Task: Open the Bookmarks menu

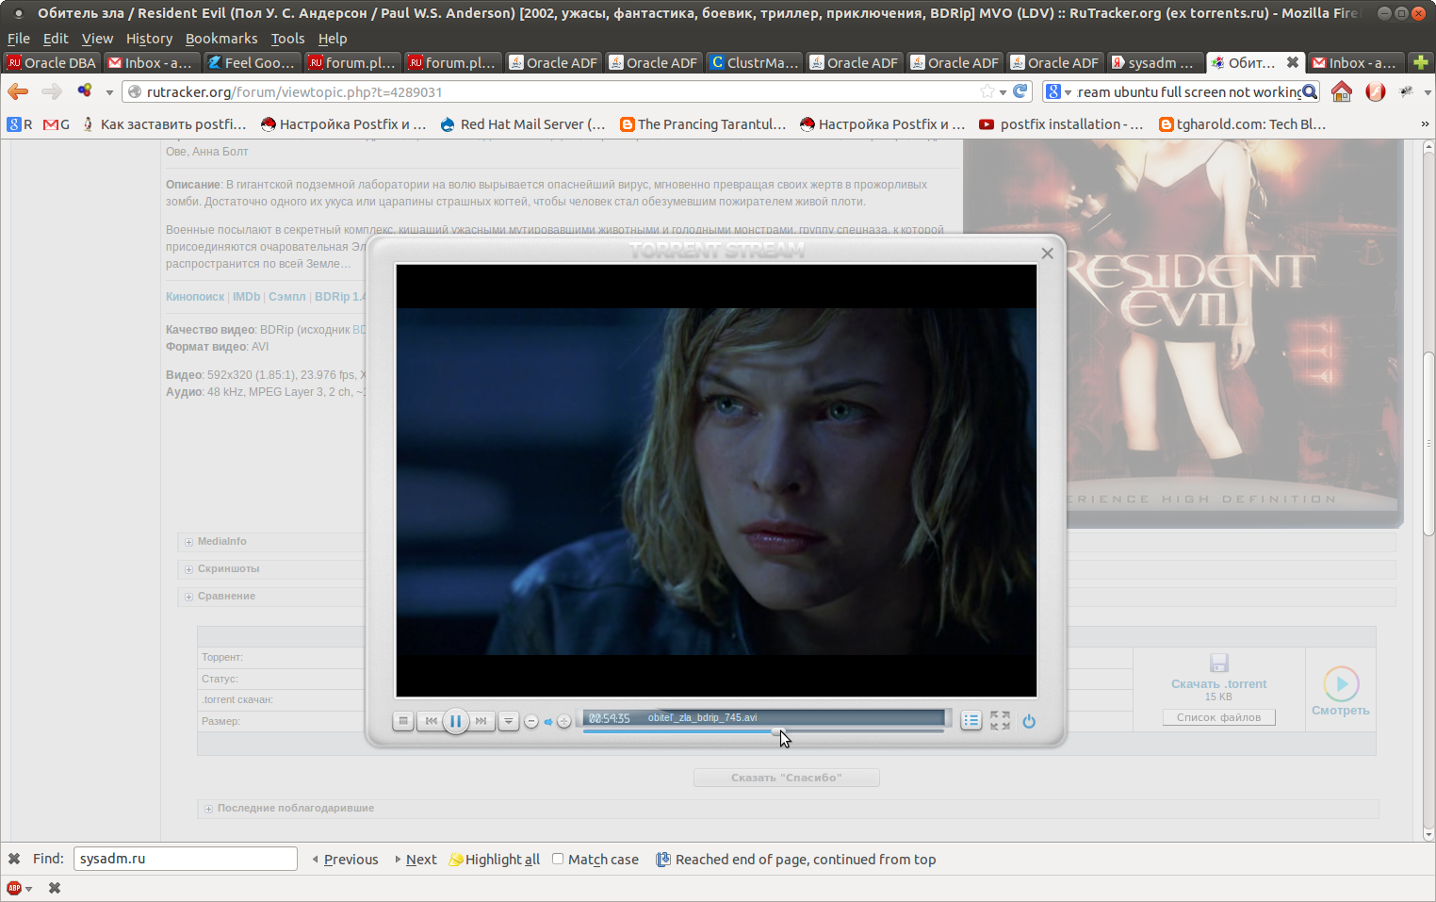Action: (x=221, y=39)
